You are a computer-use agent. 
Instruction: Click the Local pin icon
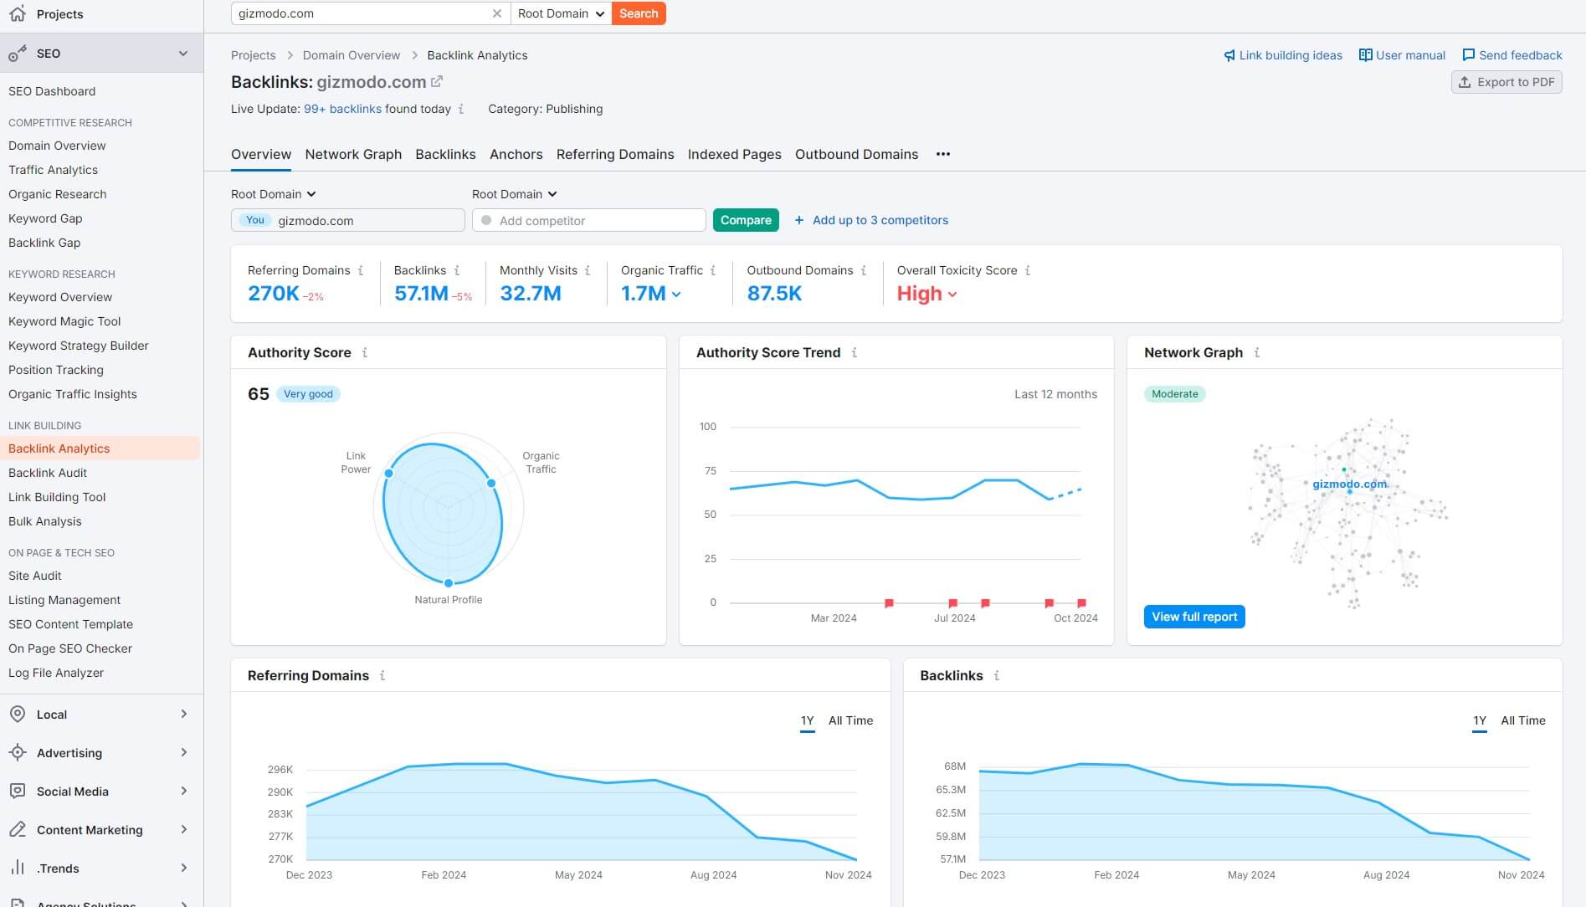coord(18,714)
